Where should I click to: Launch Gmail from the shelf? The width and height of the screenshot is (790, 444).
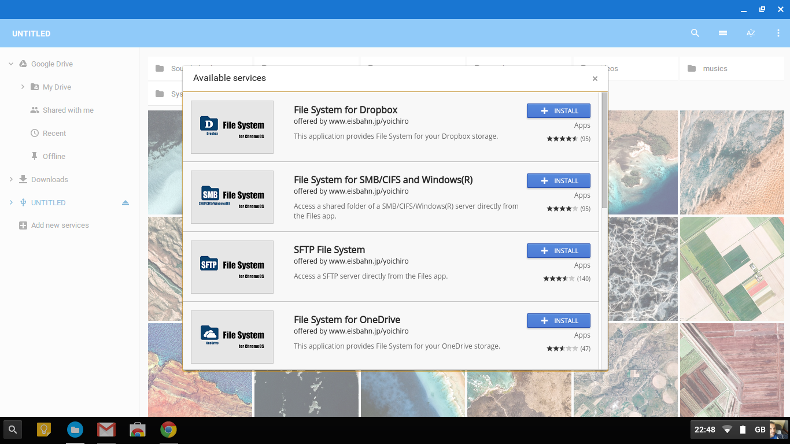pos(106,430)
